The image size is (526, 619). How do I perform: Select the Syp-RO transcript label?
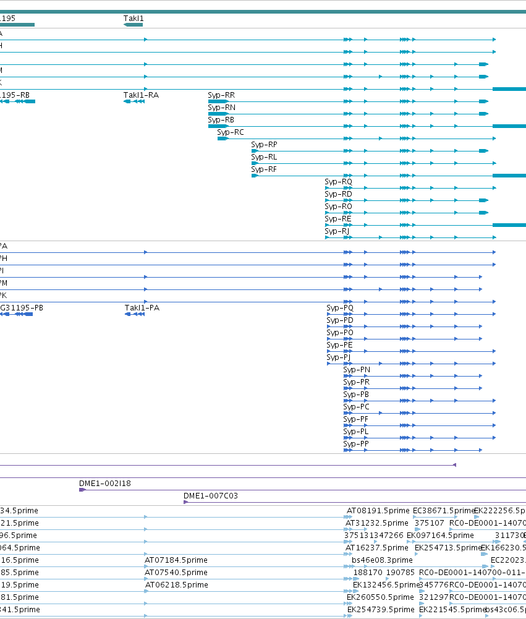coord(338,207)
